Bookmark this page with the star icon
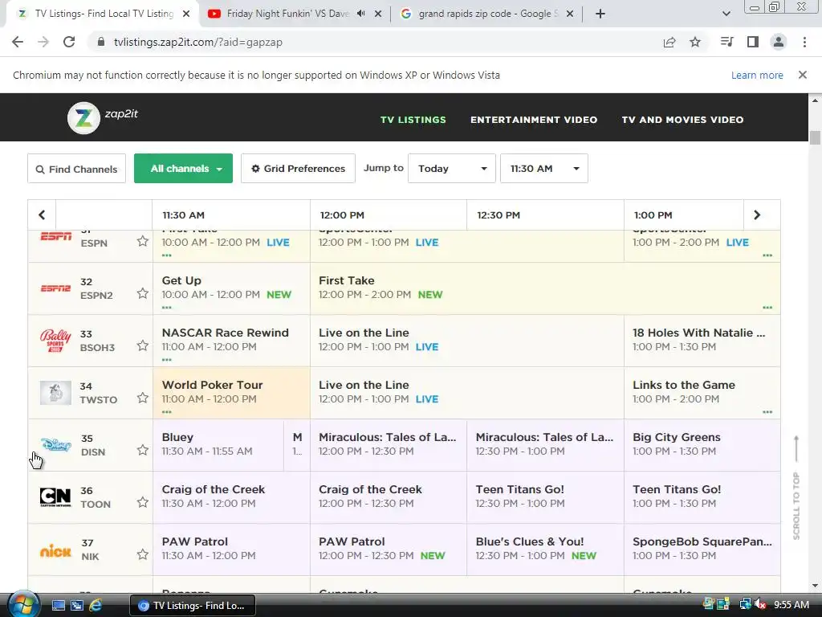 [x=695, y=42]
